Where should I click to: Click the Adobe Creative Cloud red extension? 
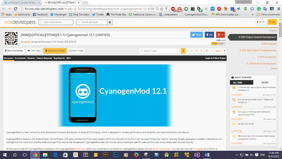pyautogui.click(x=219, y=9)
